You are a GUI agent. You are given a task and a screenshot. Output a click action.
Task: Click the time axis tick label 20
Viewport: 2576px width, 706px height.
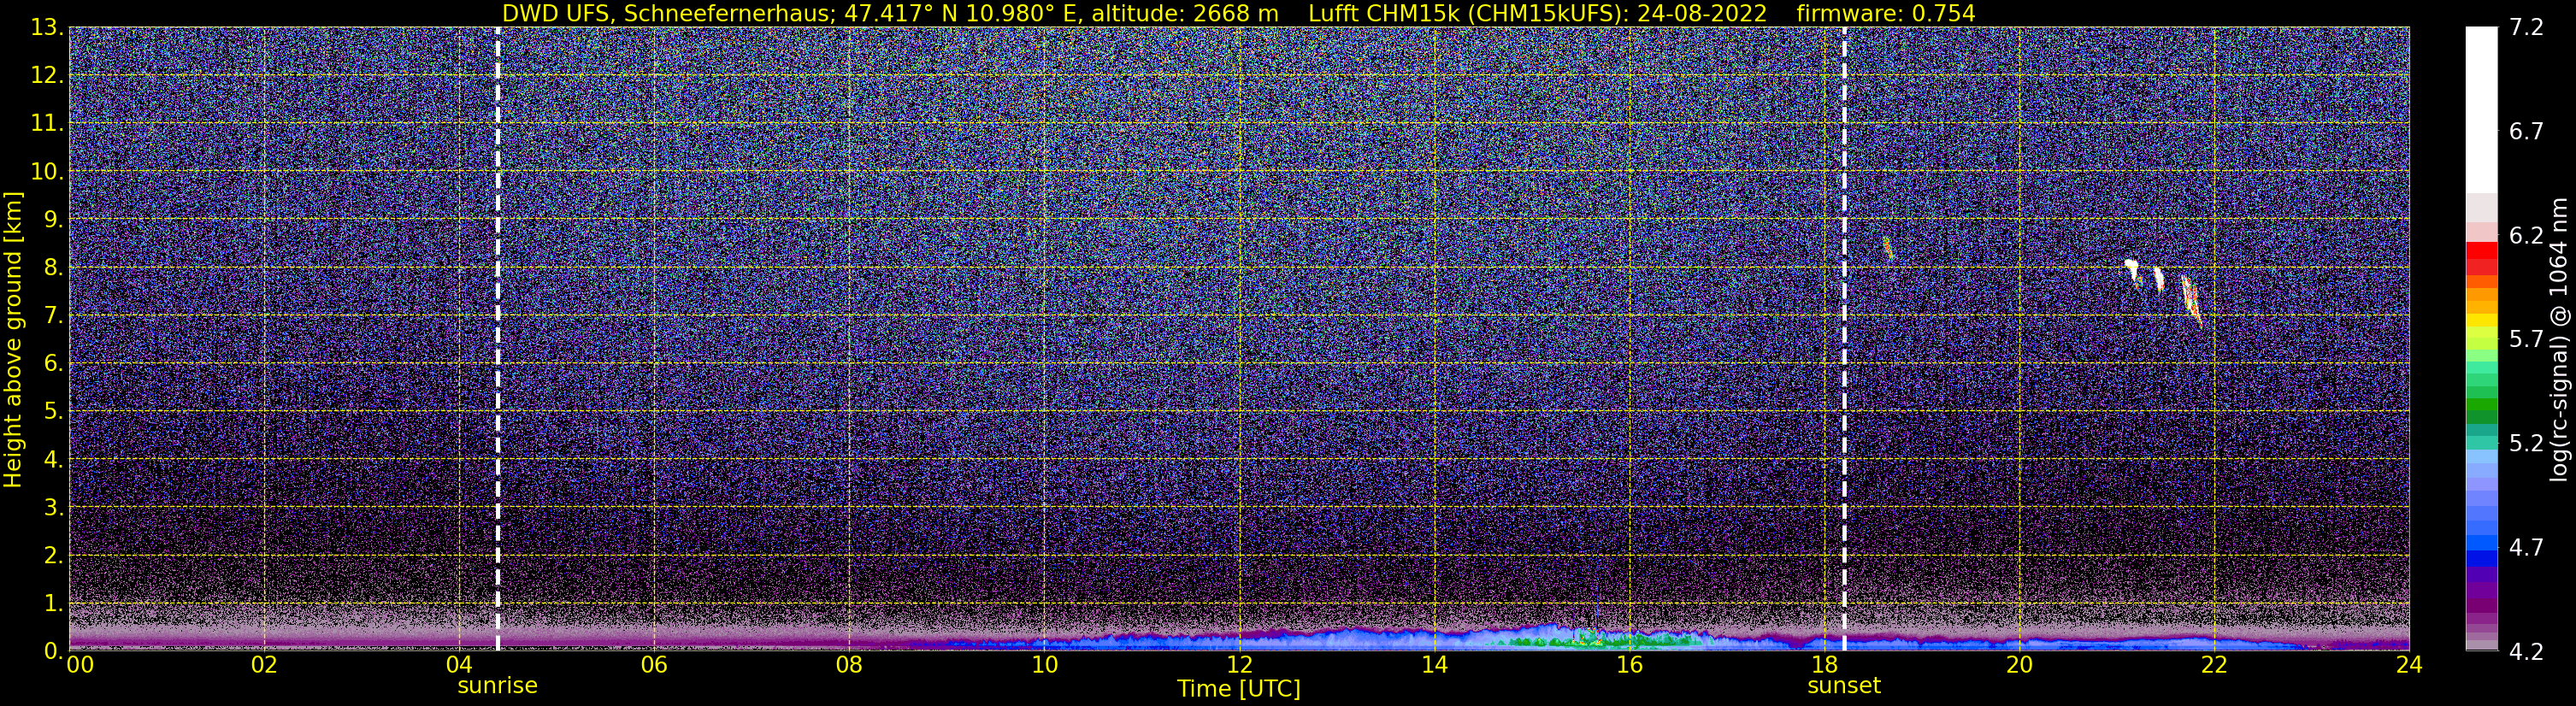[x=2019, y=666]
